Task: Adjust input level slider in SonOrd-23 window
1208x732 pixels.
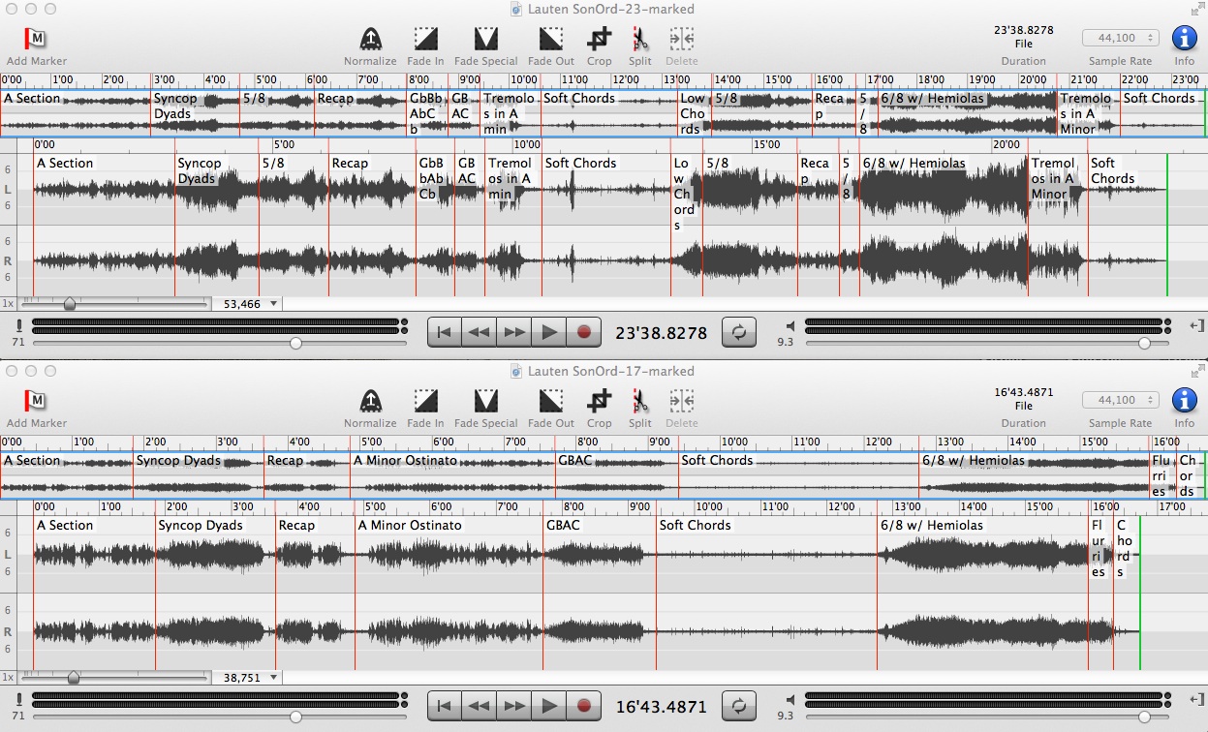Action: (x=295, y=343)
